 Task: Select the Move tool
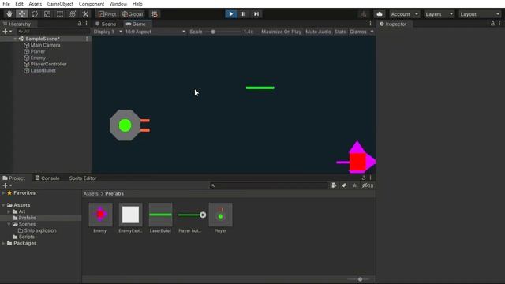[x=22, y=14]
